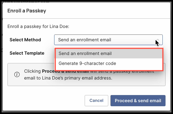
Task: Click empty footer space left of Cancel
Action: pos(44,101)
